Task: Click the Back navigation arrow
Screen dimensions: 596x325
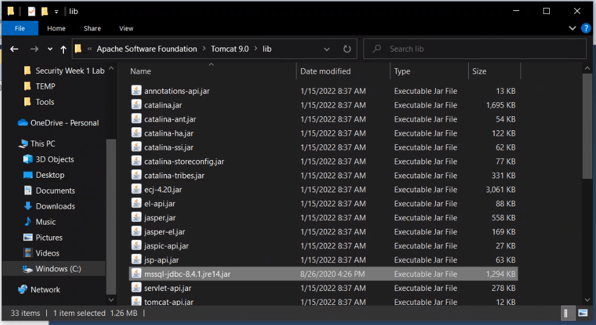Action: pyautogui.click(x=15, y=49)
